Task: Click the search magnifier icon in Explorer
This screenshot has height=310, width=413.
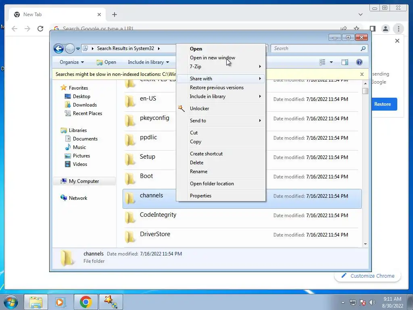Action: [x=363, y=48]
